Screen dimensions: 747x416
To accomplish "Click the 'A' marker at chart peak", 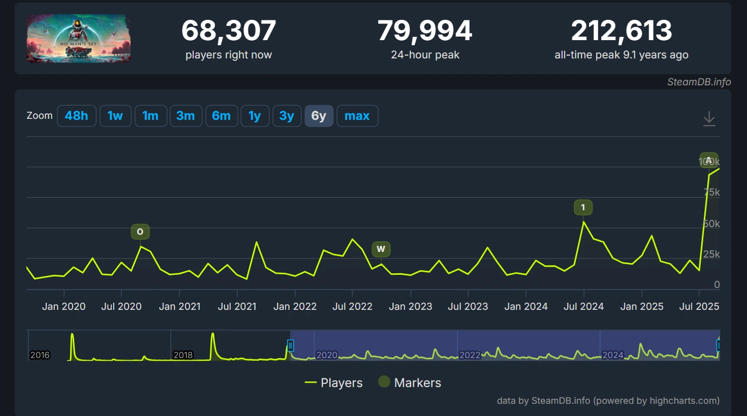I will coord(708,160).
